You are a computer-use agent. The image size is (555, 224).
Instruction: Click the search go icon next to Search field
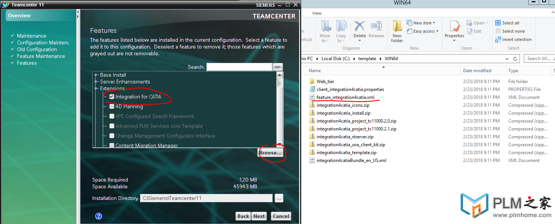[x=278, y=67]
